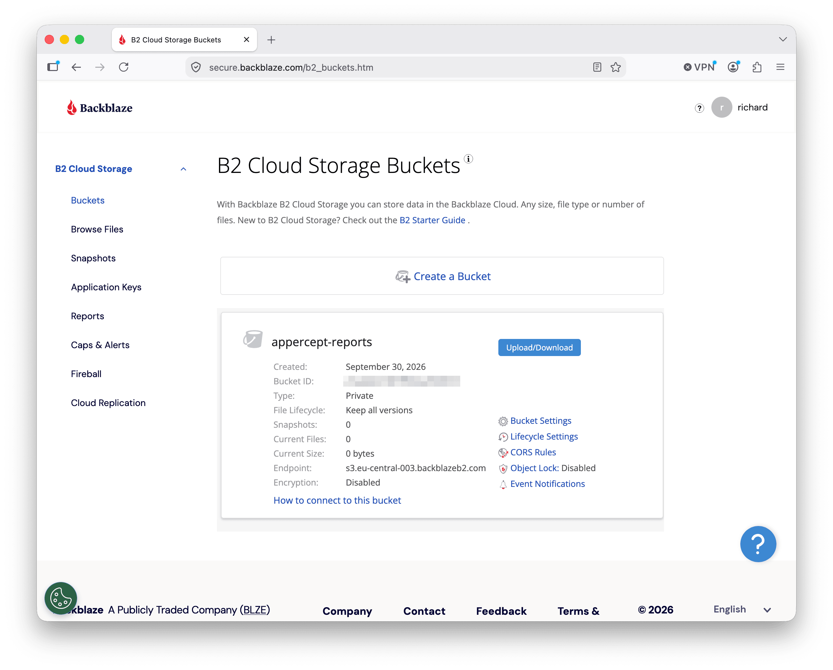This screenshot has width=833, height=670.
Task: Open the richard user avatar
Action: point(722,107)
